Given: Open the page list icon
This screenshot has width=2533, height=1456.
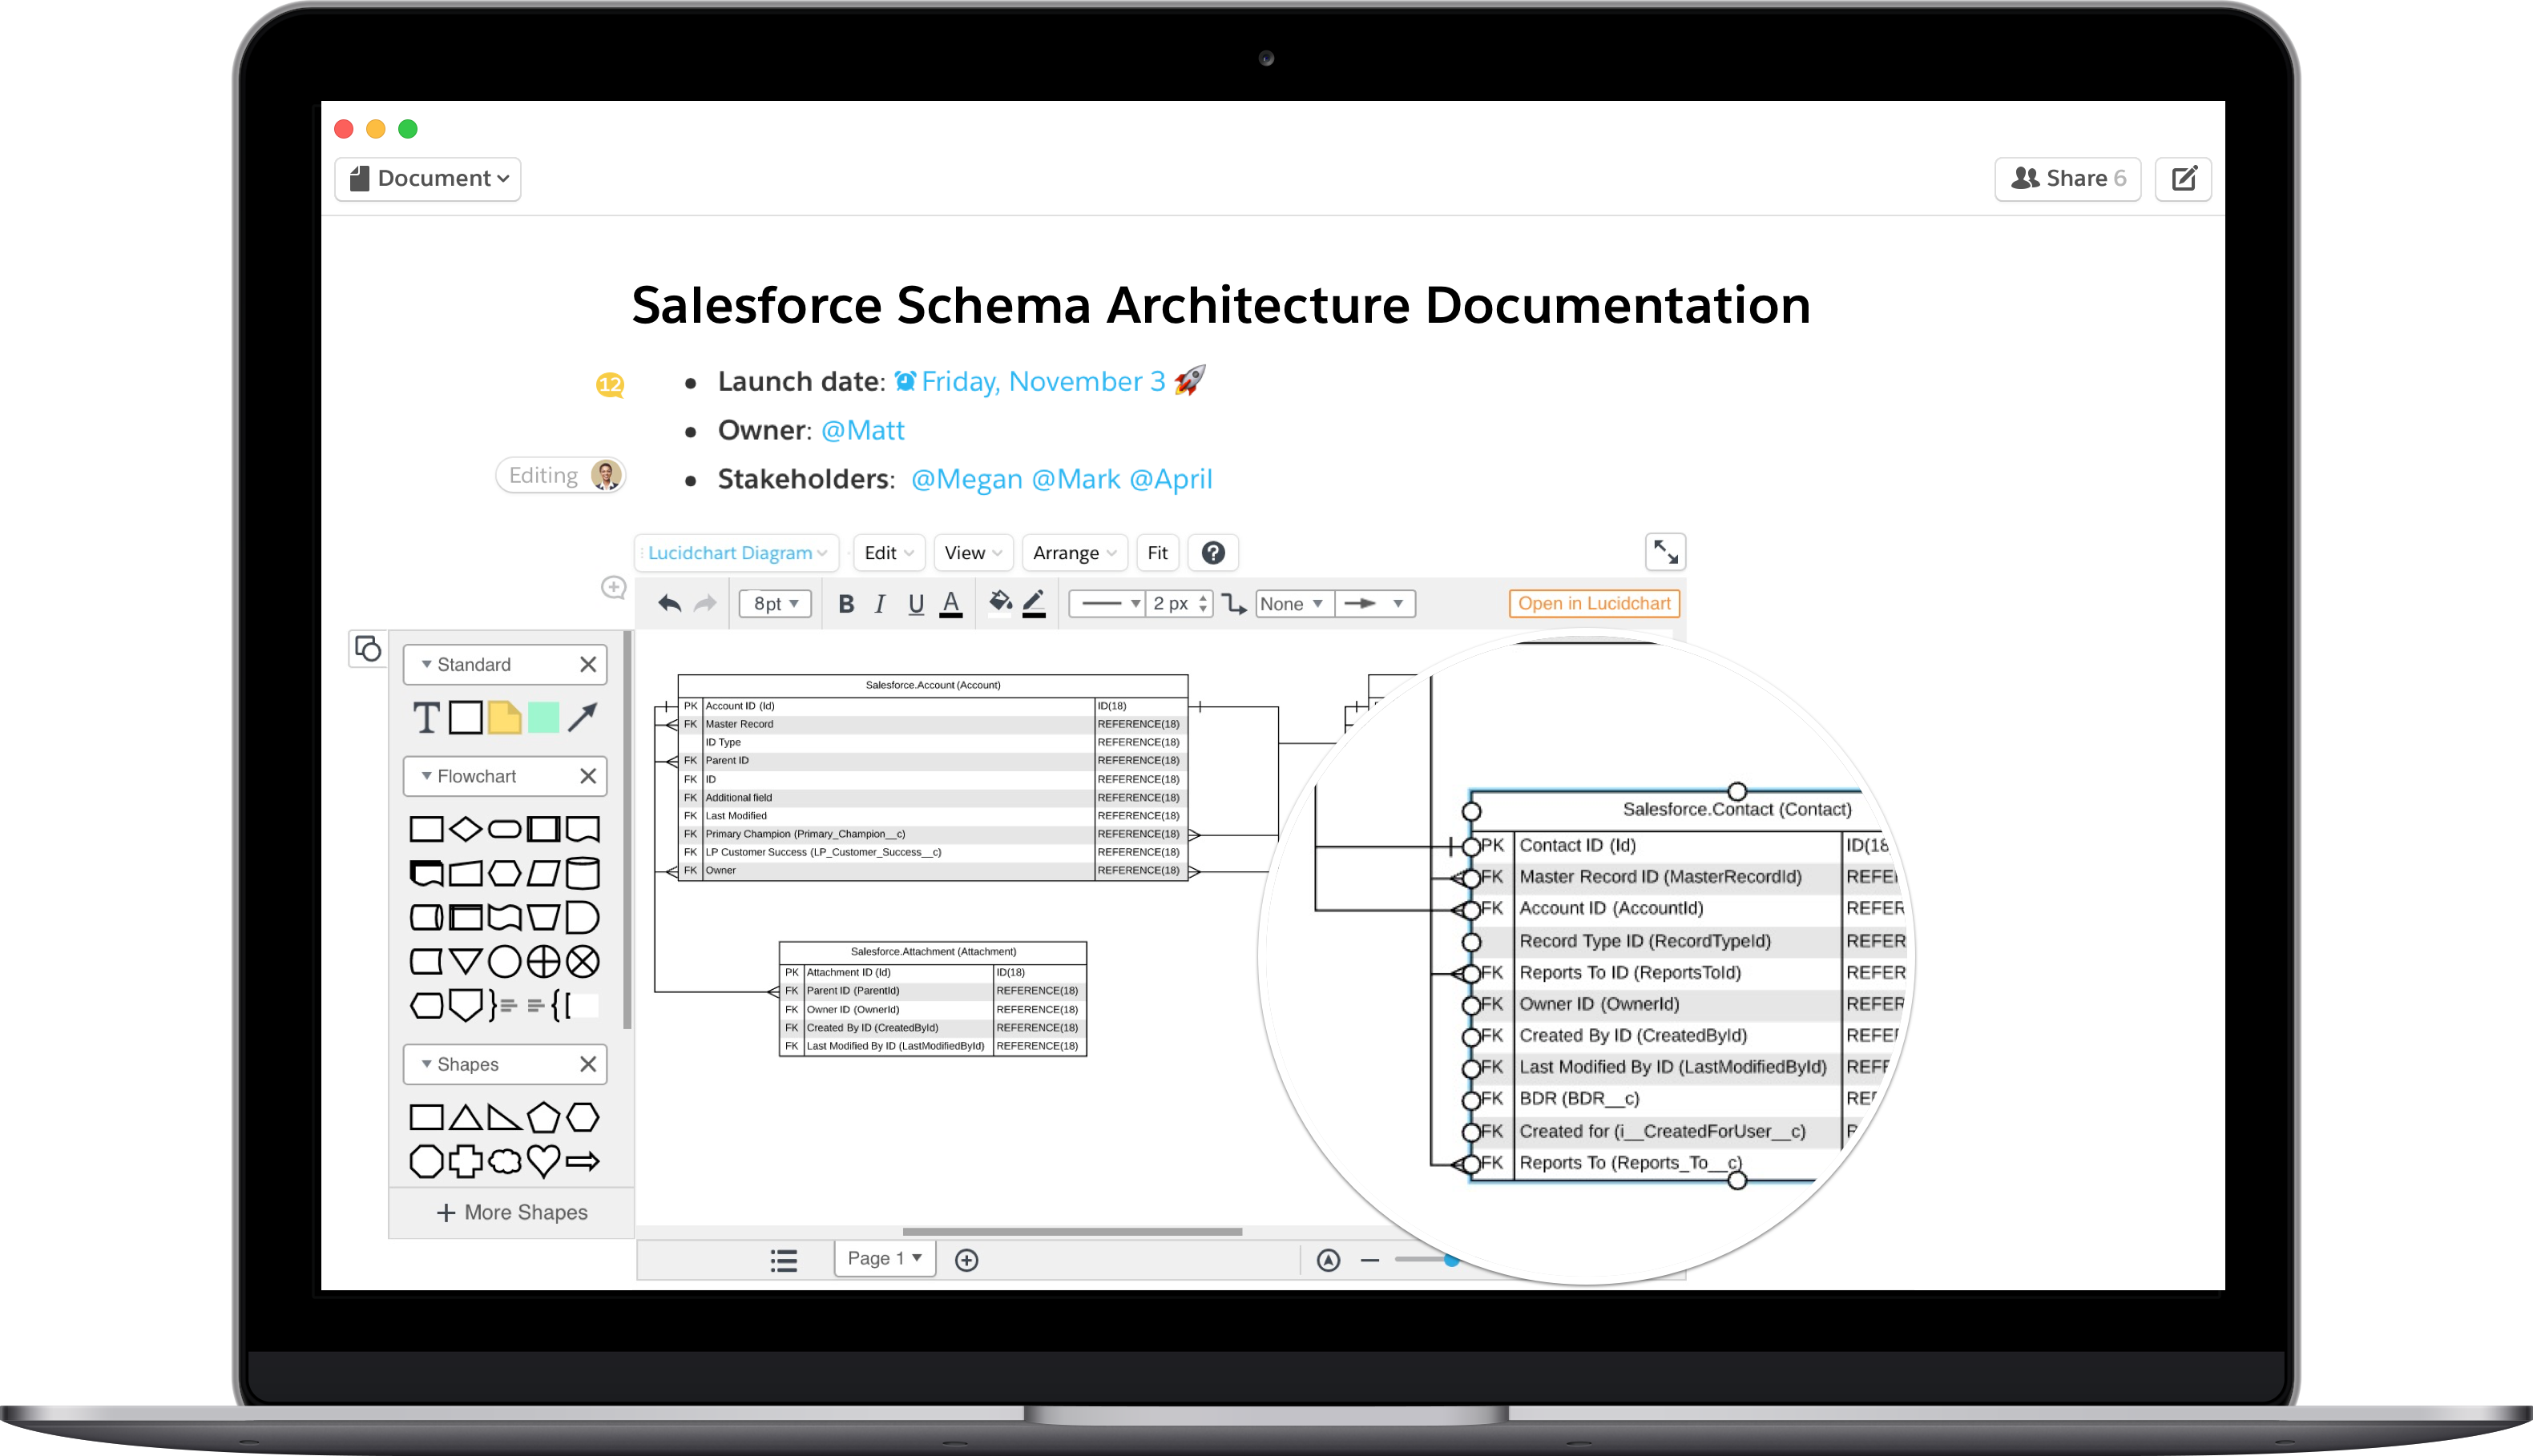Looking at the screenshot, I should [x=785, y=1260].
